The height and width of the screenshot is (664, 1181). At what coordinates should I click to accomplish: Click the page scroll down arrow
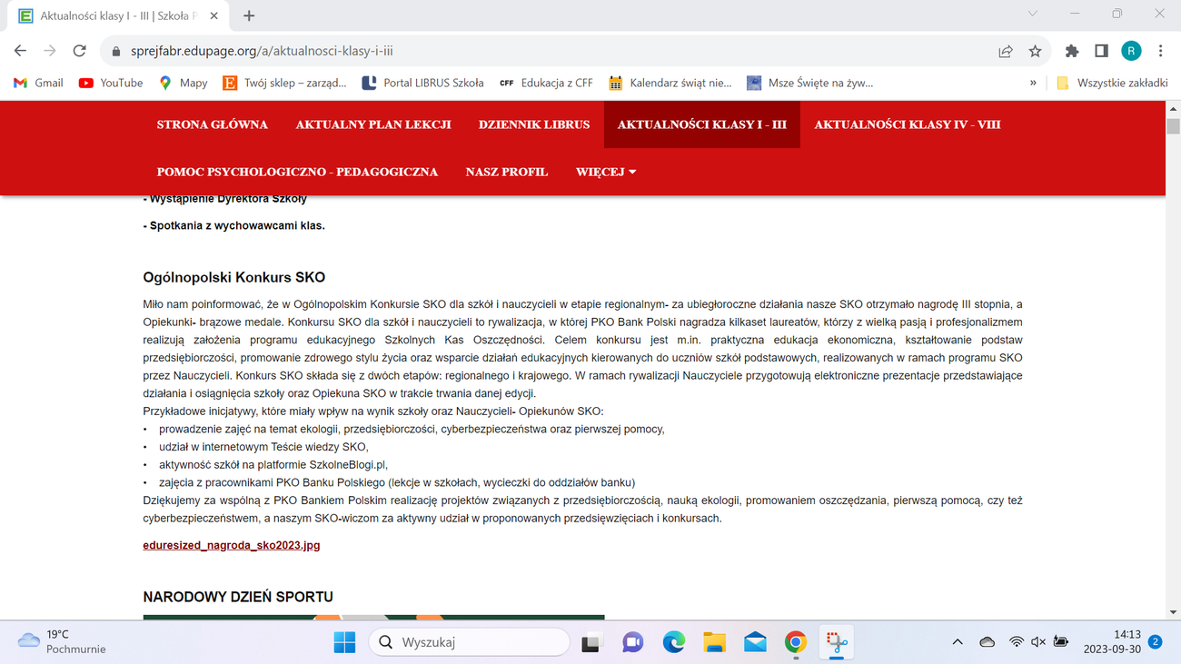(1173, 613)
